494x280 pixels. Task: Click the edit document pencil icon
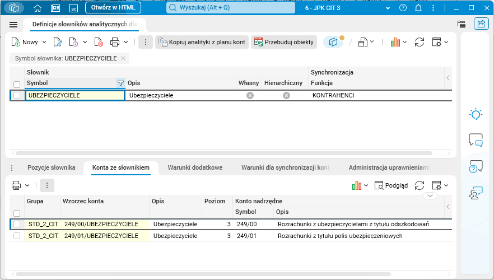pos(58,42)
